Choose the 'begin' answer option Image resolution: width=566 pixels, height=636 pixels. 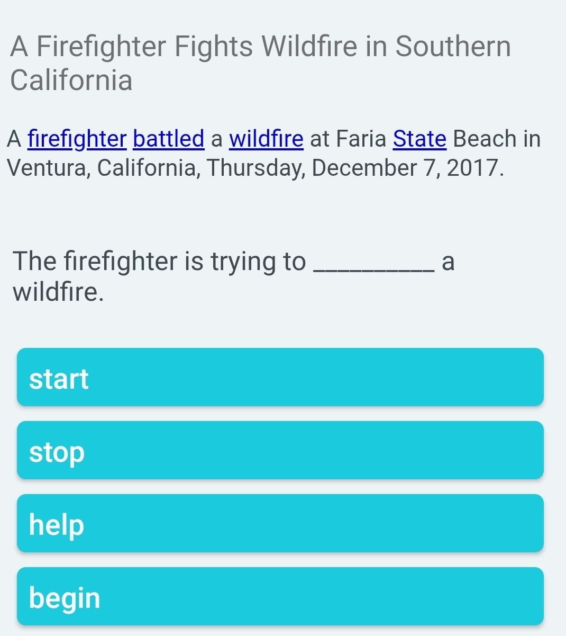tap(280, 597)
